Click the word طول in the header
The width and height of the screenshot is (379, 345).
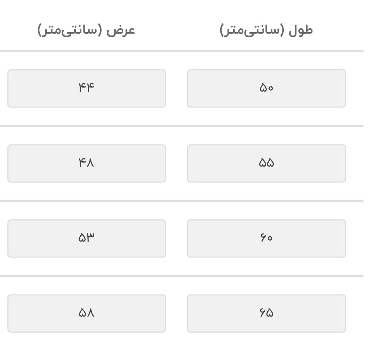301,30
